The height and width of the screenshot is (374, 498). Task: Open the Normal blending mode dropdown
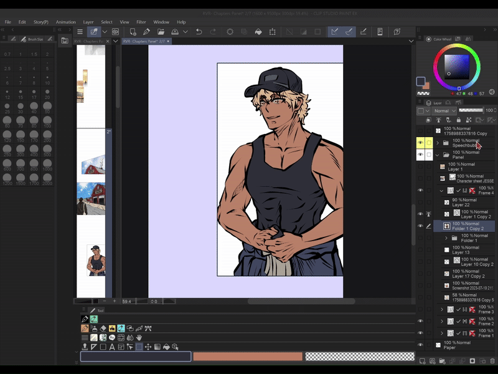pos(444,111)
